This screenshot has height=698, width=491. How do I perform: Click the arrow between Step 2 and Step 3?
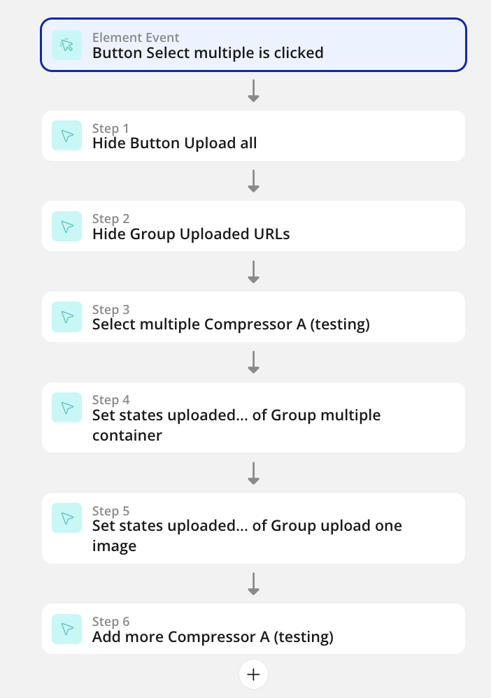(x=253, y=271)
